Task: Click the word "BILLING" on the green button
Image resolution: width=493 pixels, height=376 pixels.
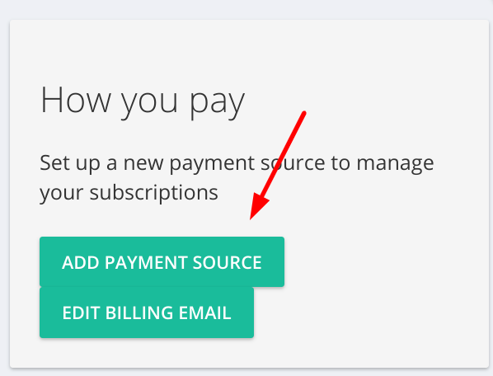Action: tap(139, 313)
